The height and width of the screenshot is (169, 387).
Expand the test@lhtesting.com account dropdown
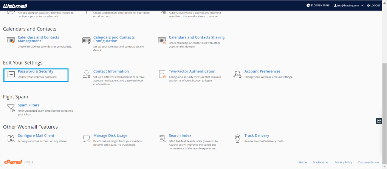pos(348,6)
